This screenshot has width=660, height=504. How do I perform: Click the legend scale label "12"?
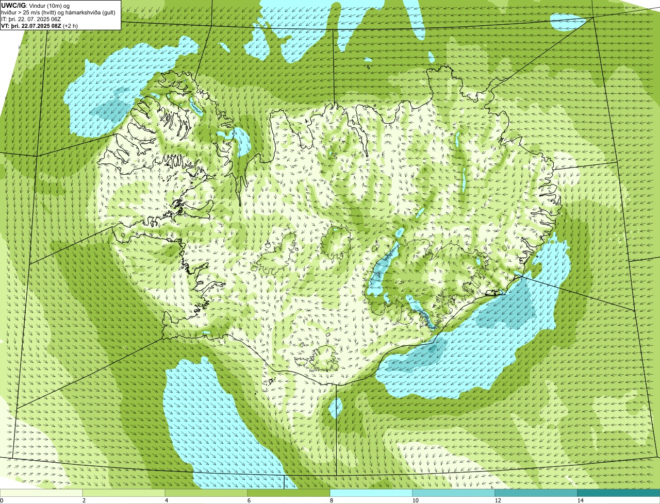coord(498,500)
